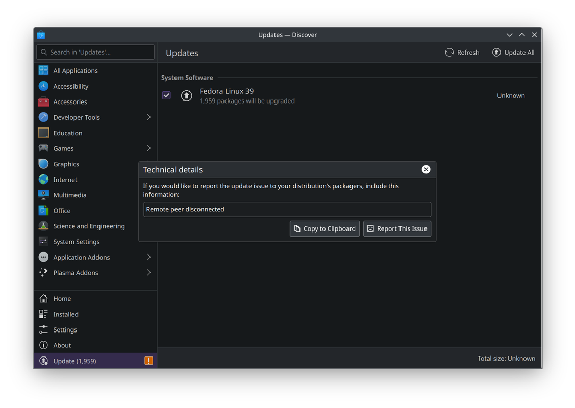
Task: Click 'Total size: Unknown' footer text
Action: point(506,358)
